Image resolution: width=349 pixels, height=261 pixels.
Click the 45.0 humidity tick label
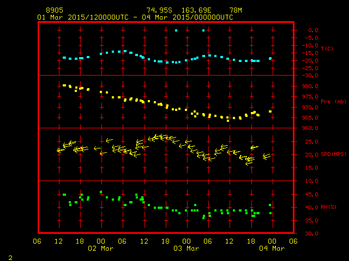tap(311, 195)
